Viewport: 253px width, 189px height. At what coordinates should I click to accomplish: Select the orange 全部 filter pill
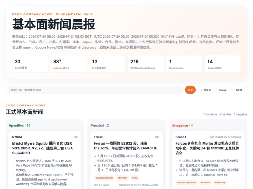click(x=190, y=90)
